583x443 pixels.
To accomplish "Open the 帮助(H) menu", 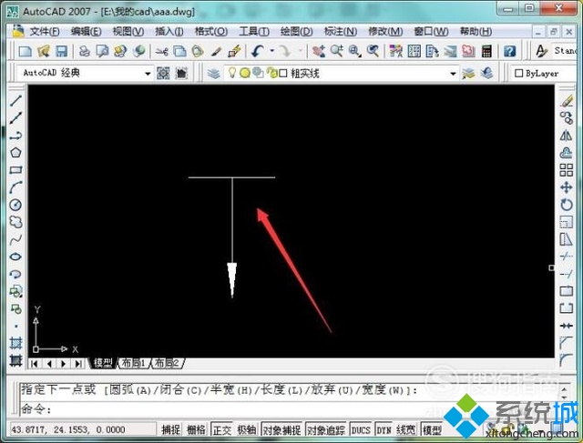I will click(476, 31).
